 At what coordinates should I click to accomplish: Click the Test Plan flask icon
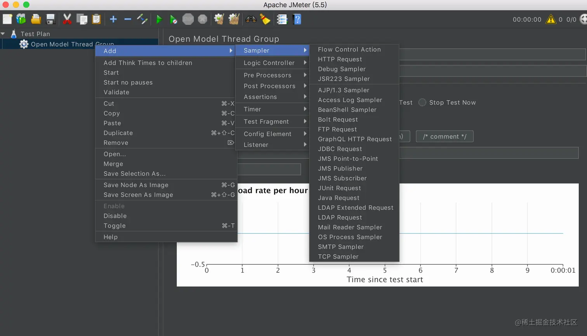pyautogui.click(x=14, y=34)
